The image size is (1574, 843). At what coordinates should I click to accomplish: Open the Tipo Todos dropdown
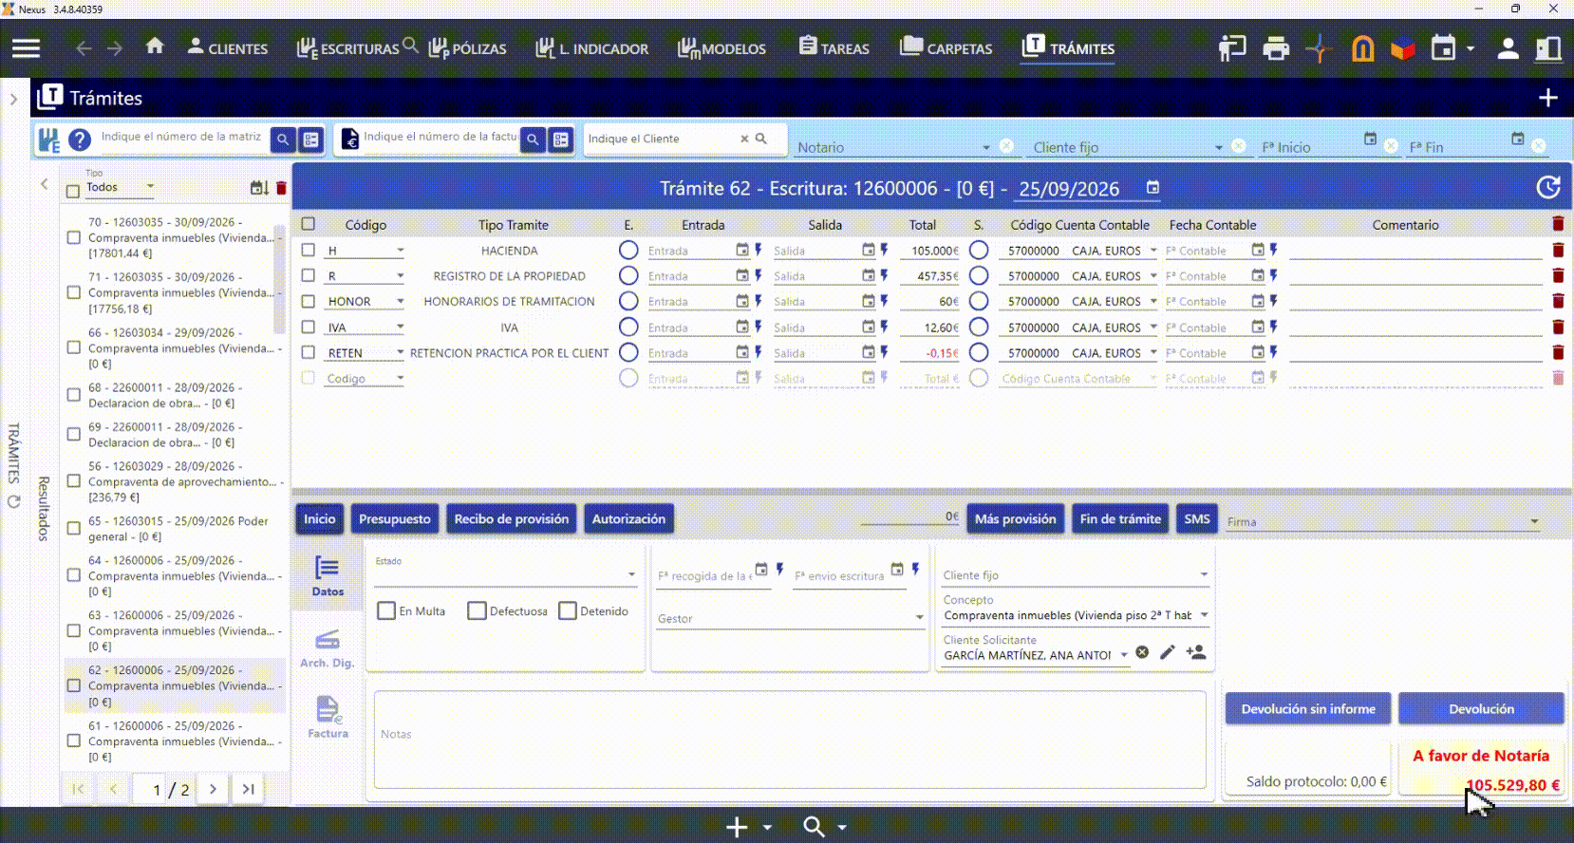tap(120, 187)
